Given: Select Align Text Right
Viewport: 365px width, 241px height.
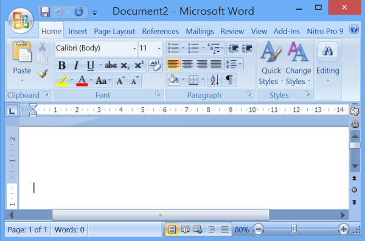Looking at the screenshot, I should tap(201, 64).
